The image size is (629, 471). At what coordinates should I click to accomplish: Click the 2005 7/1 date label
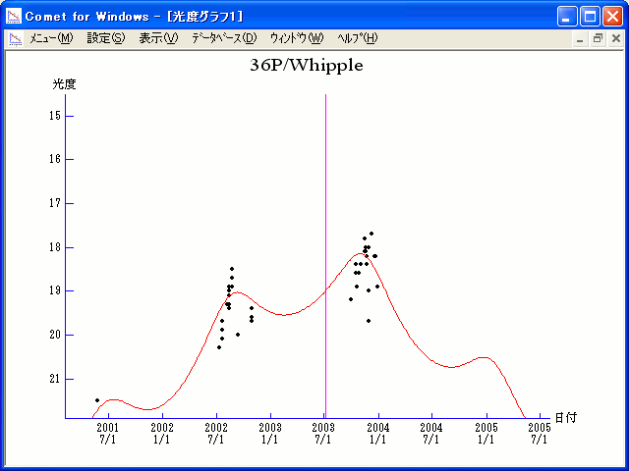(540, 434)
